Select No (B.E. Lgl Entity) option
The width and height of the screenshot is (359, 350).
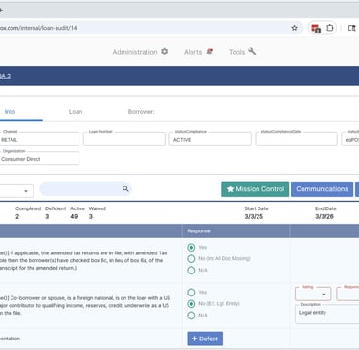(191, 304)
